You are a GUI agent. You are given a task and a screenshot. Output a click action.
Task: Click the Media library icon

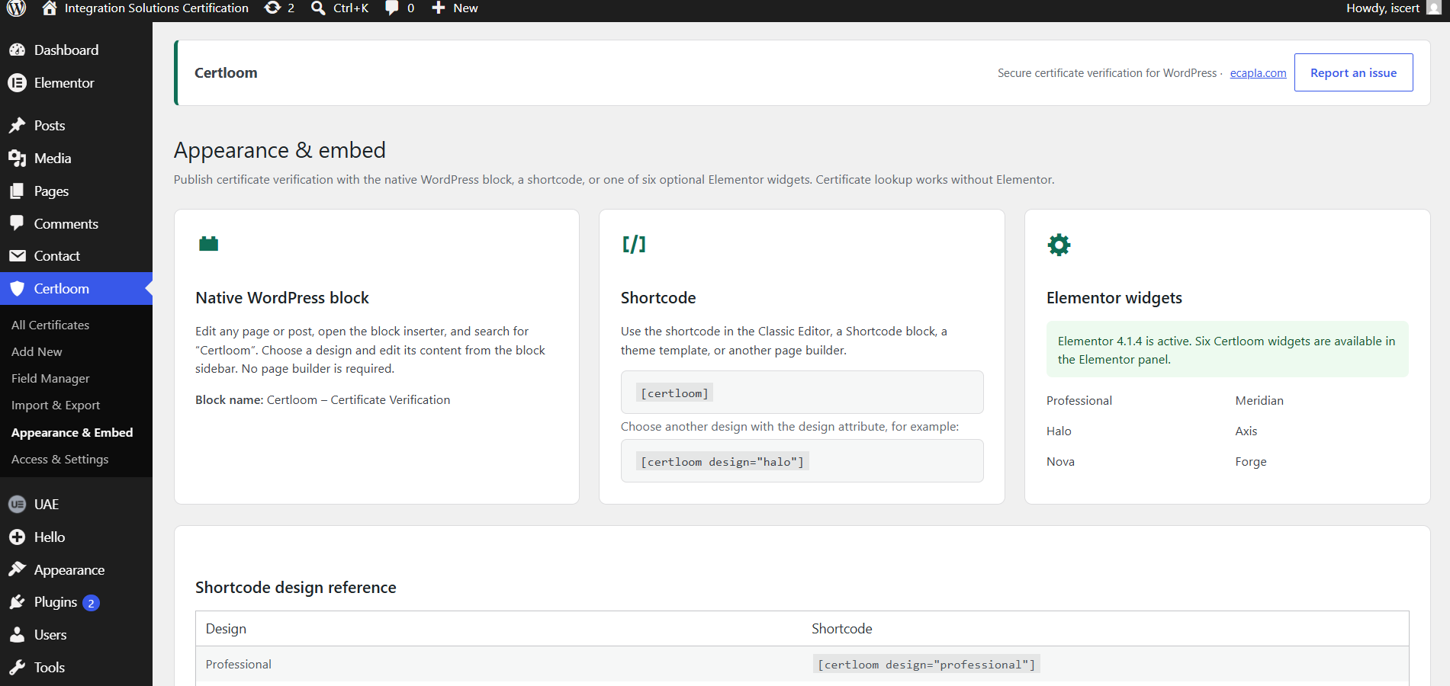18,159
